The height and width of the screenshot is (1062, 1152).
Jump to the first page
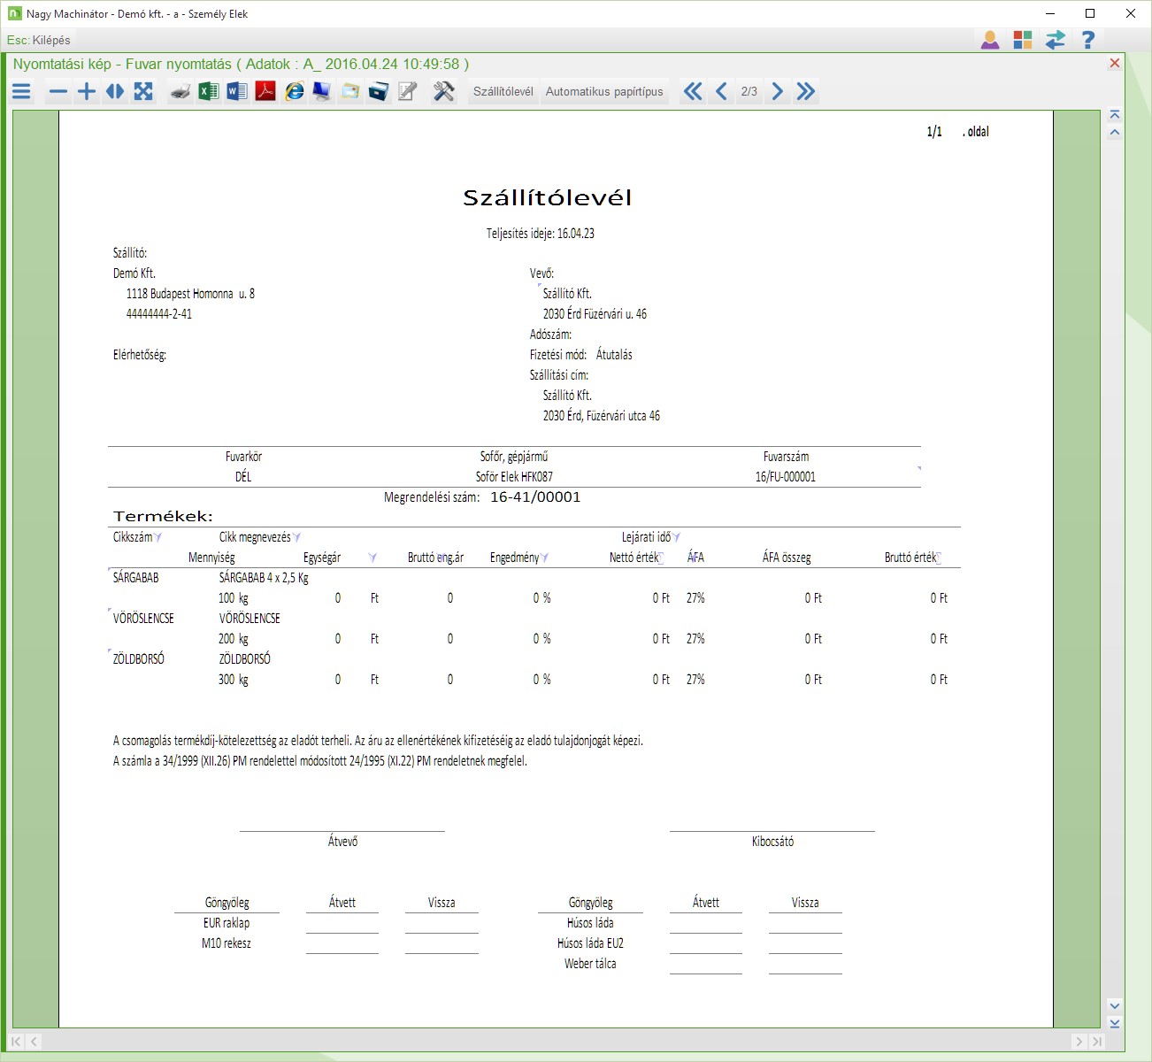tap(693, 91)
